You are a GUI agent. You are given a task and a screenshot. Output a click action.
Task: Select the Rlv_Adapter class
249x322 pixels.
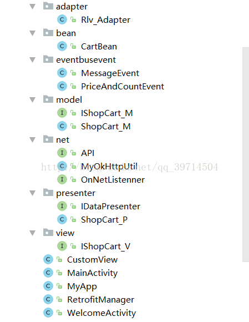[x=105, y=20]
